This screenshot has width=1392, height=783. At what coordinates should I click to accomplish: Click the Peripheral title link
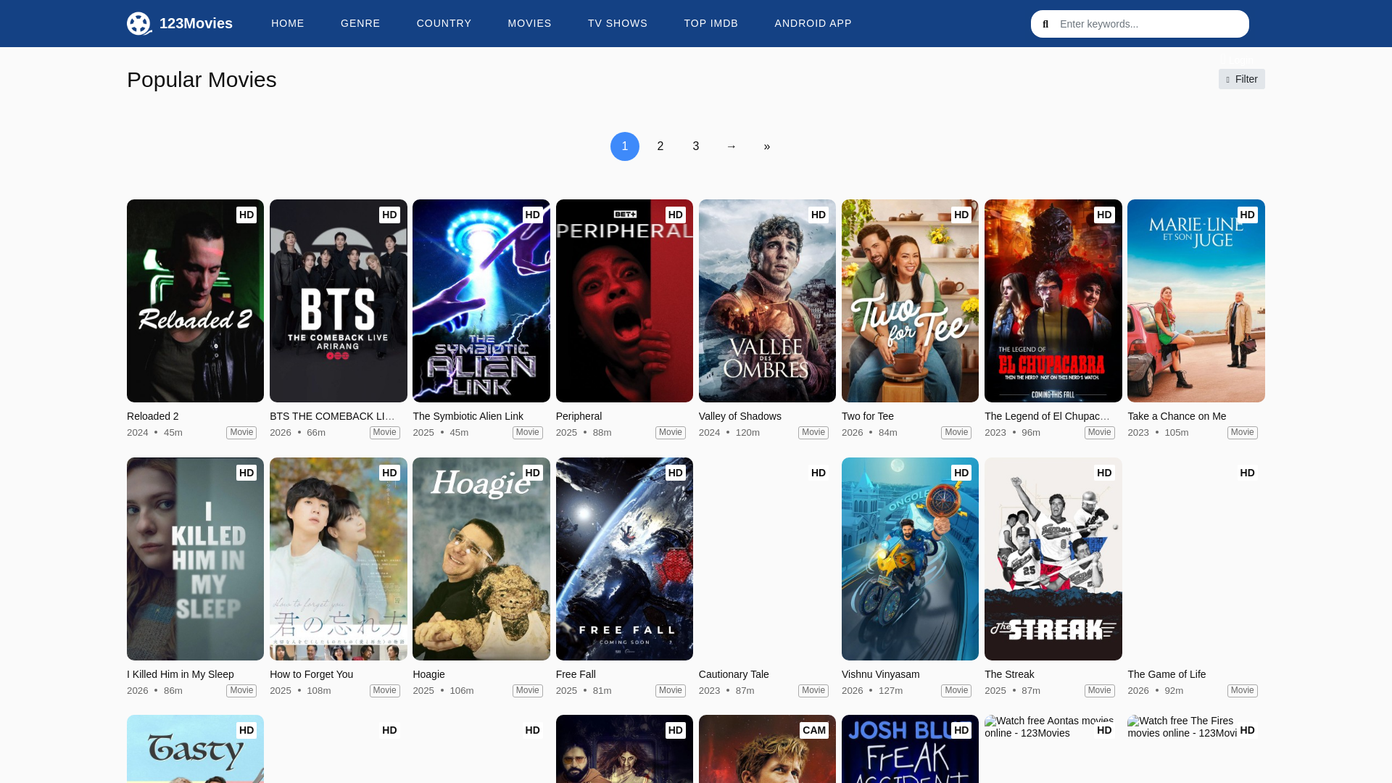pyautogui.click(x=579, y=416)
